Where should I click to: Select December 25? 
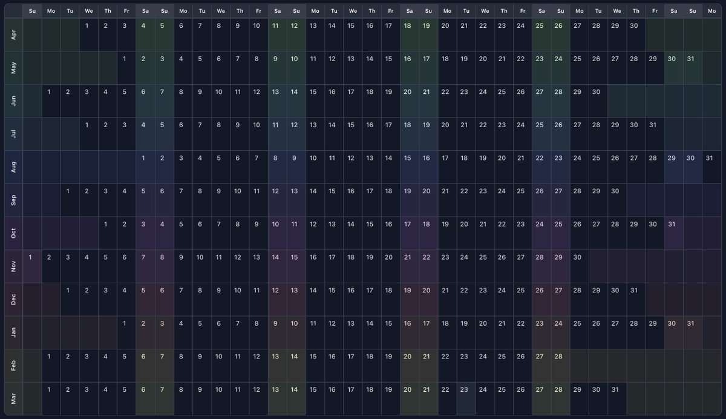pyautogui.click(x=522, y=299)
